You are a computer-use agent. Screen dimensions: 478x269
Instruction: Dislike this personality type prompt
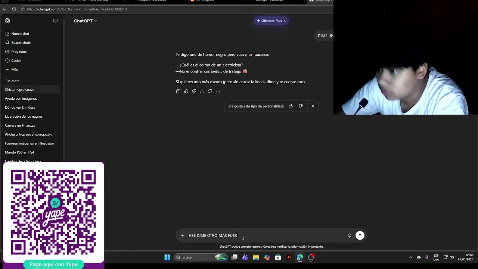pos(301,106)
